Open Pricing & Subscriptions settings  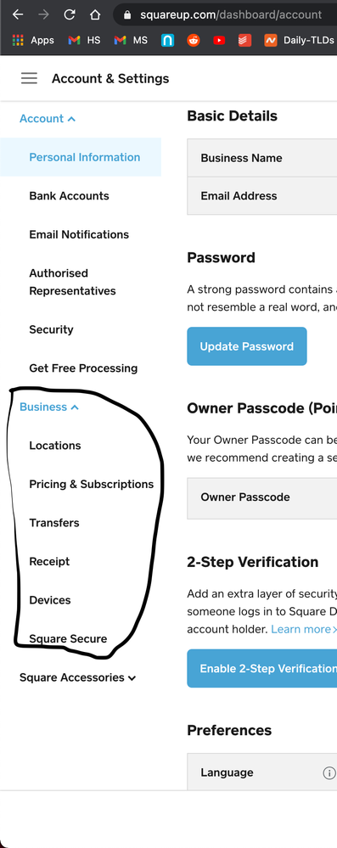(92, 484)
